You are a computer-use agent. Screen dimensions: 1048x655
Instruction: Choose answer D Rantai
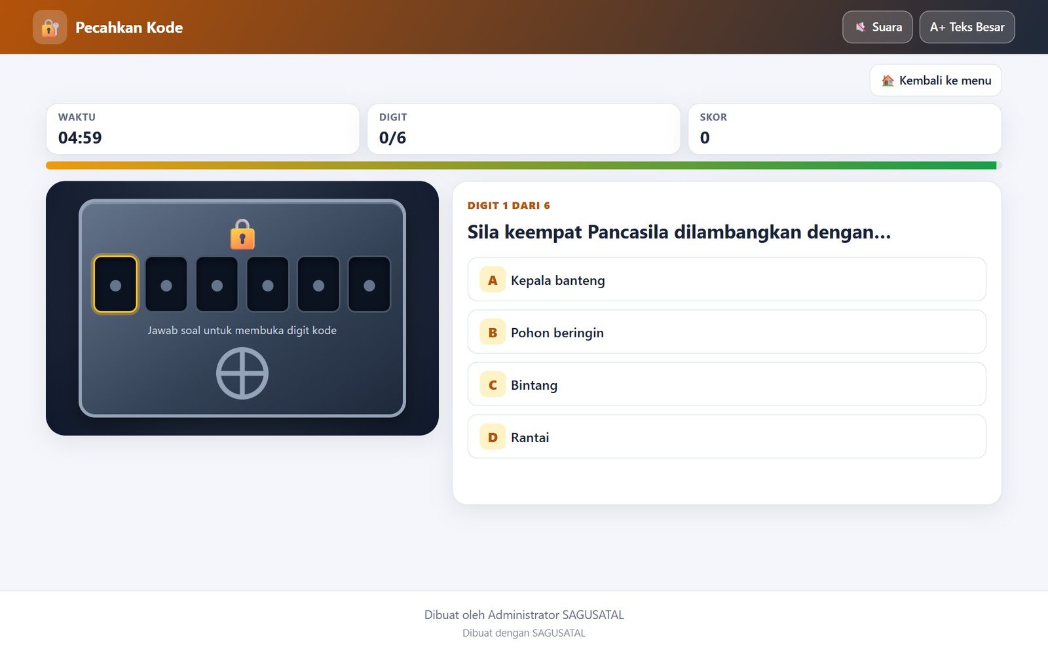726,437
